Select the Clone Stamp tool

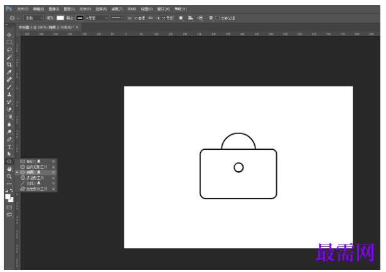point(9,95)
